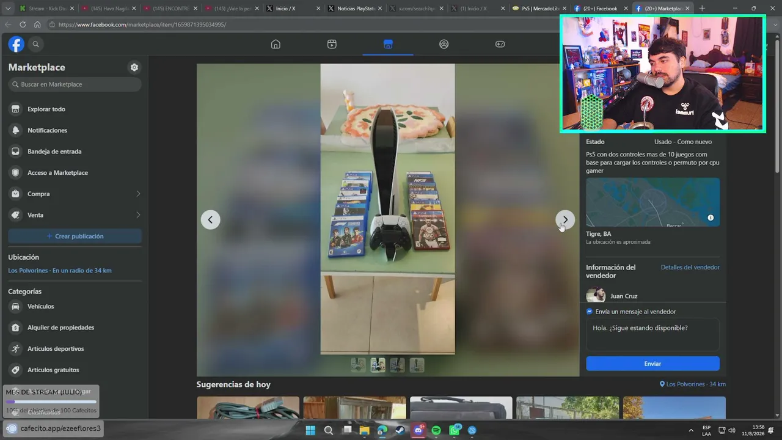Close the Noticias PlayStation tab
Viewport: 782px width, 440px height.
[381, 9]
